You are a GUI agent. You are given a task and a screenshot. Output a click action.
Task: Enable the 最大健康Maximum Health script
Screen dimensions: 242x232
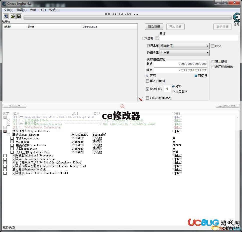[x=5, y=170]
